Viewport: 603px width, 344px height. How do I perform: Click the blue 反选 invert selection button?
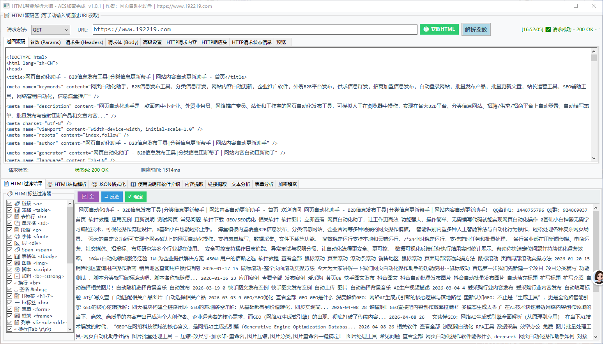click(x=112, y=197)
